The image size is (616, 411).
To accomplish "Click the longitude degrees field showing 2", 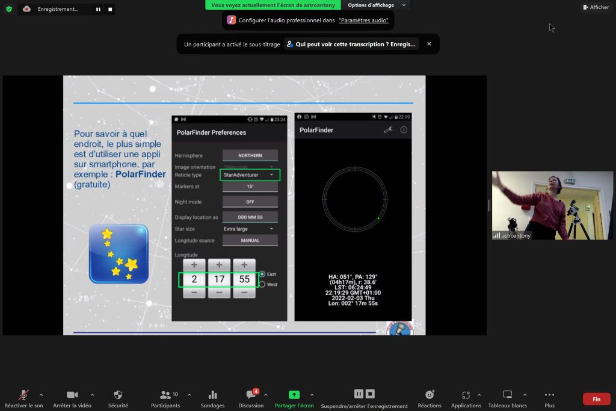I will point(194,279).
